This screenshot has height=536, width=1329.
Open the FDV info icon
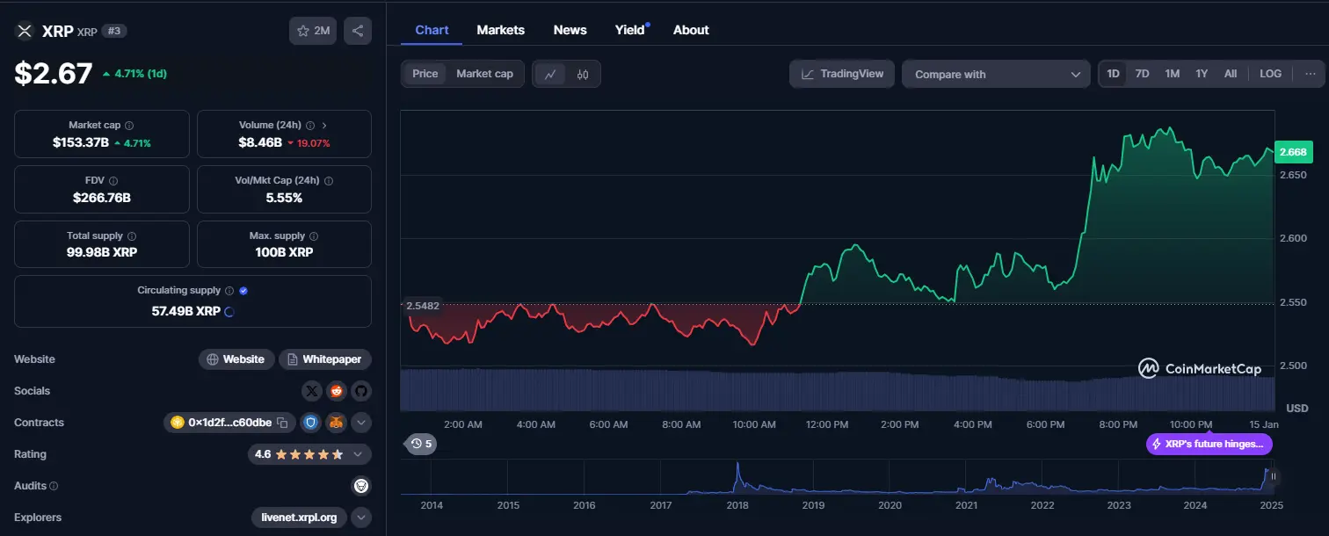(113, 180)
